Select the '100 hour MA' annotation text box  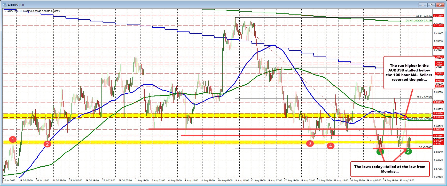coord(409,72)
